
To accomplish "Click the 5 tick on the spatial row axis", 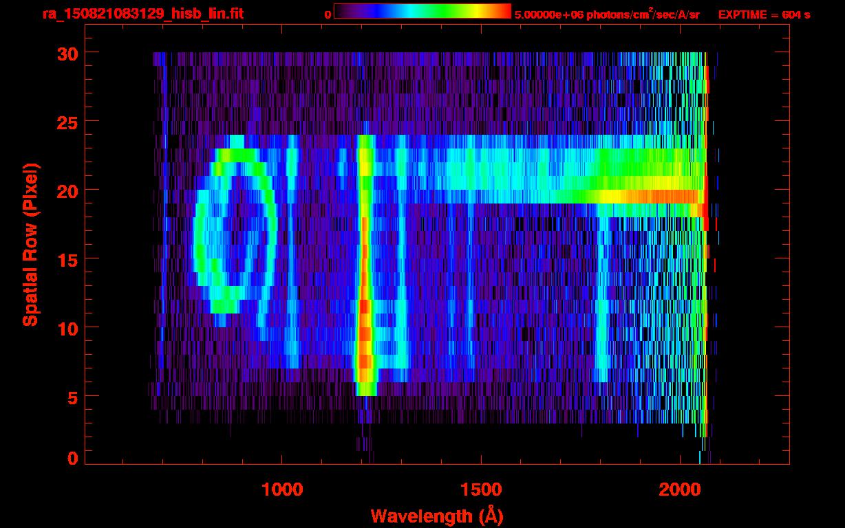I will pos(72,397).
